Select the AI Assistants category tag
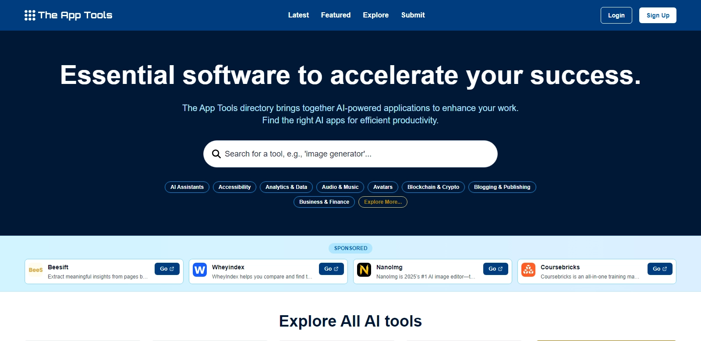The width and height of the screenshot is (701, 341). [x=187, y=187]
